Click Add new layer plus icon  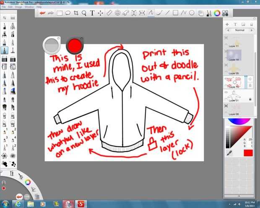(227, 24)
